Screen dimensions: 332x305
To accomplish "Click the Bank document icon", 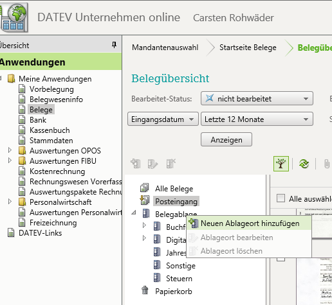I will click(x=22, y=119).
